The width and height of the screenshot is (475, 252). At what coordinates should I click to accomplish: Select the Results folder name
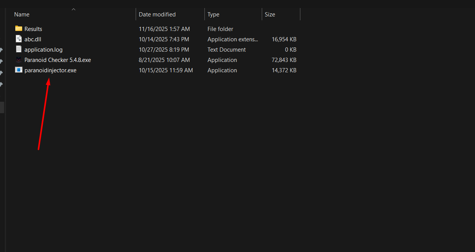[x=33, y=29]
